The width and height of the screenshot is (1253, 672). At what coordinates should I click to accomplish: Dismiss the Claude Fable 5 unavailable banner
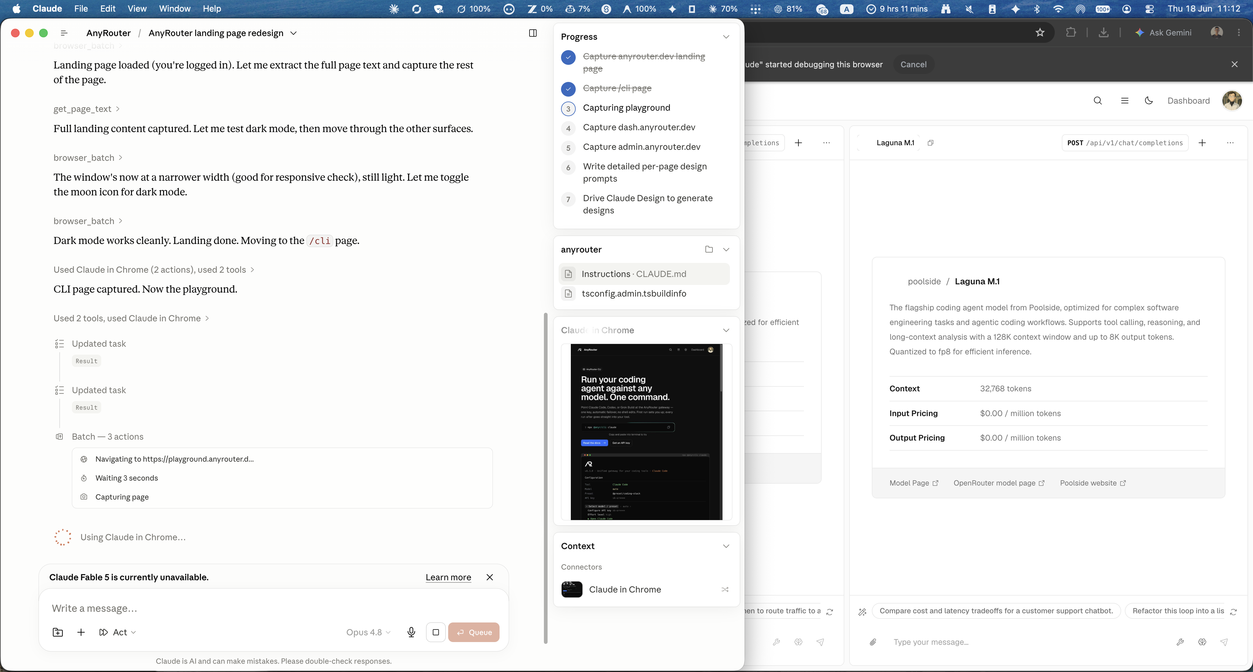point(490,577)
